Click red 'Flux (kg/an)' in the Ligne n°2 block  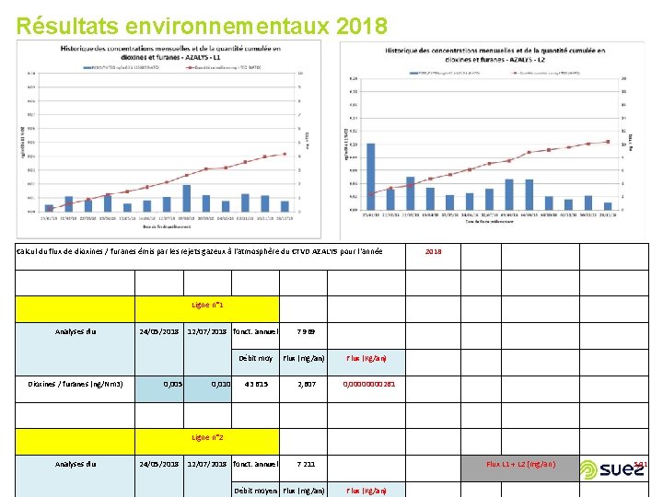click(x=366, y=491)
